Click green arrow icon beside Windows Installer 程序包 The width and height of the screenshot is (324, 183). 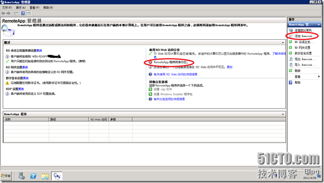click(x=150, y=94)
